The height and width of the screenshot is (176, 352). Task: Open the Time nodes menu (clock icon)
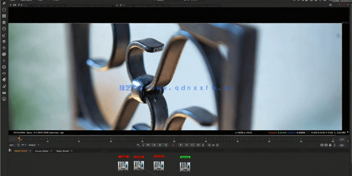click(4, 10)
